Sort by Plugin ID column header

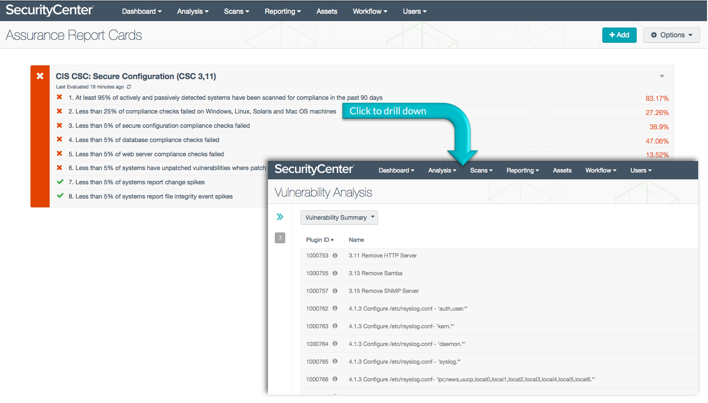320,240
